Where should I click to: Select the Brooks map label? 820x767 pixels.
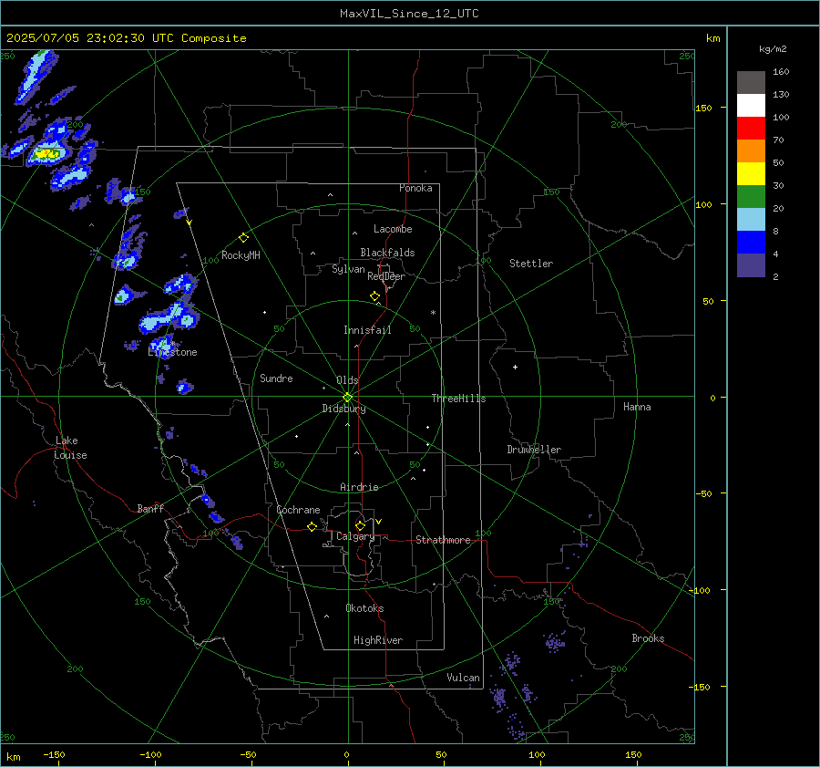[x=648, y=638]
